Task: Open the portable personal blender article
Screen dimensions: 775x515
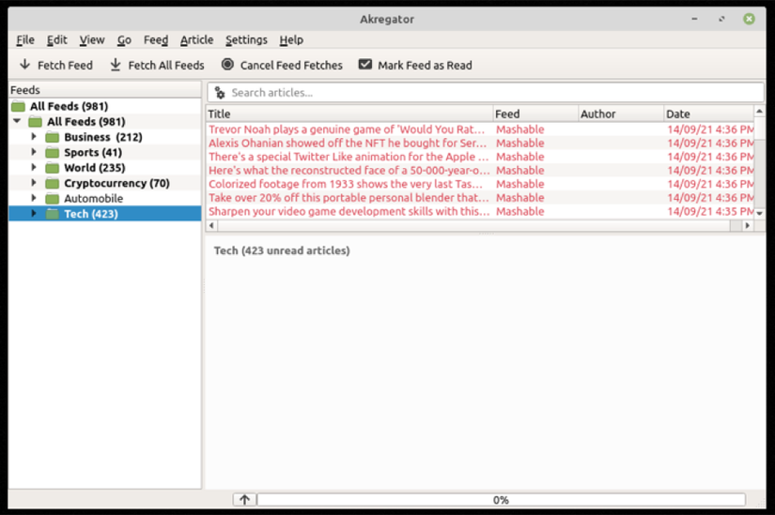Action: (x=480, y=198)
